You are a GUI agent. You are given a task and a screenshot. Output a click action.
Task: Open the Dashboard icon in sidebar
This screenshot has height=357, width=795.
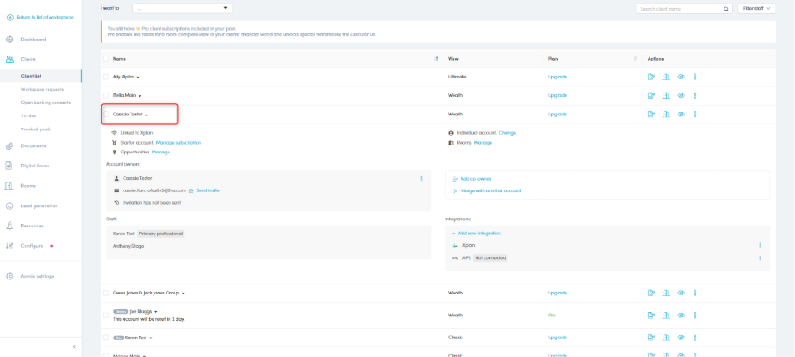[x=10, y=40]
